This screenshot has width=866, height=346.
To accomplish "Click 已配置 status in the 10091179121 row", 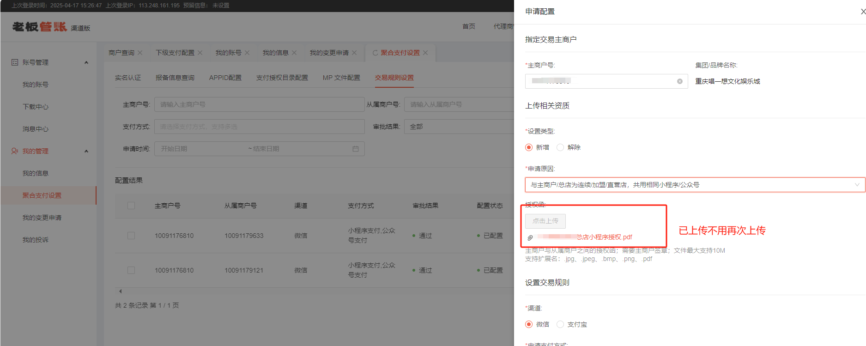I will [493, 270].
